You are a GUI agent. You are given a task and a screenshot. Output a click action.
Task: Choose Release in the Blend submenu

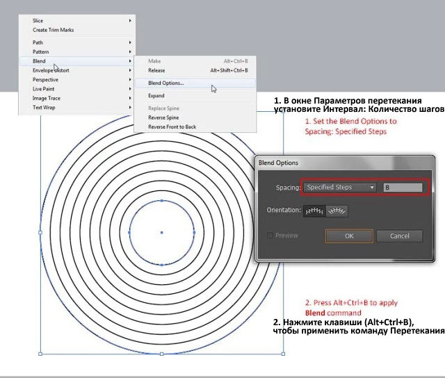195,70
